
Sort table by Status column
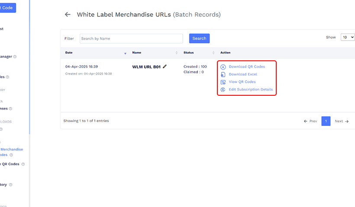[x=213, y=53]
